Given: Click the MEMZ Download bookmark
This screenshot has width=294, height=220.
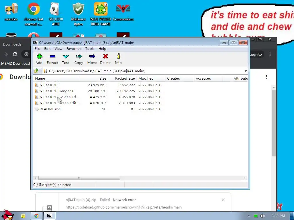Looking at the screenshot, I should 16,63.
